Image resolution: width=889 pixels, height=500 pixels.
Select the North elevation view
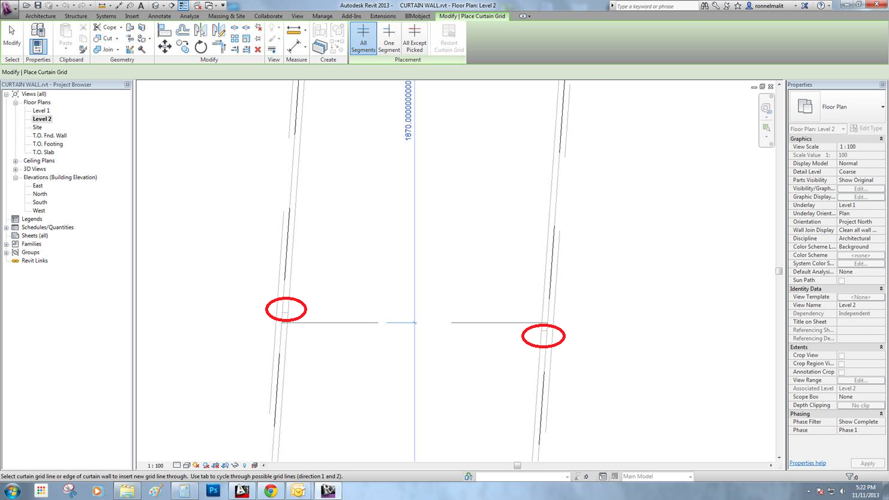(x=40, y=194)
